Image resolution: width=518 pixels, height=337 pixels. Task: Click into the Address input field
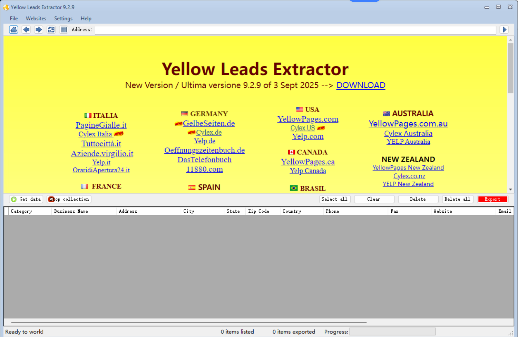pyautogui.click(x=295, y=30)
